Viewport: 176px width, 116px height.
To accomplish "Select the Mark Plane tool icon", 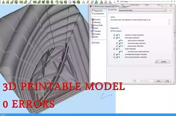I will pos(8,2).
